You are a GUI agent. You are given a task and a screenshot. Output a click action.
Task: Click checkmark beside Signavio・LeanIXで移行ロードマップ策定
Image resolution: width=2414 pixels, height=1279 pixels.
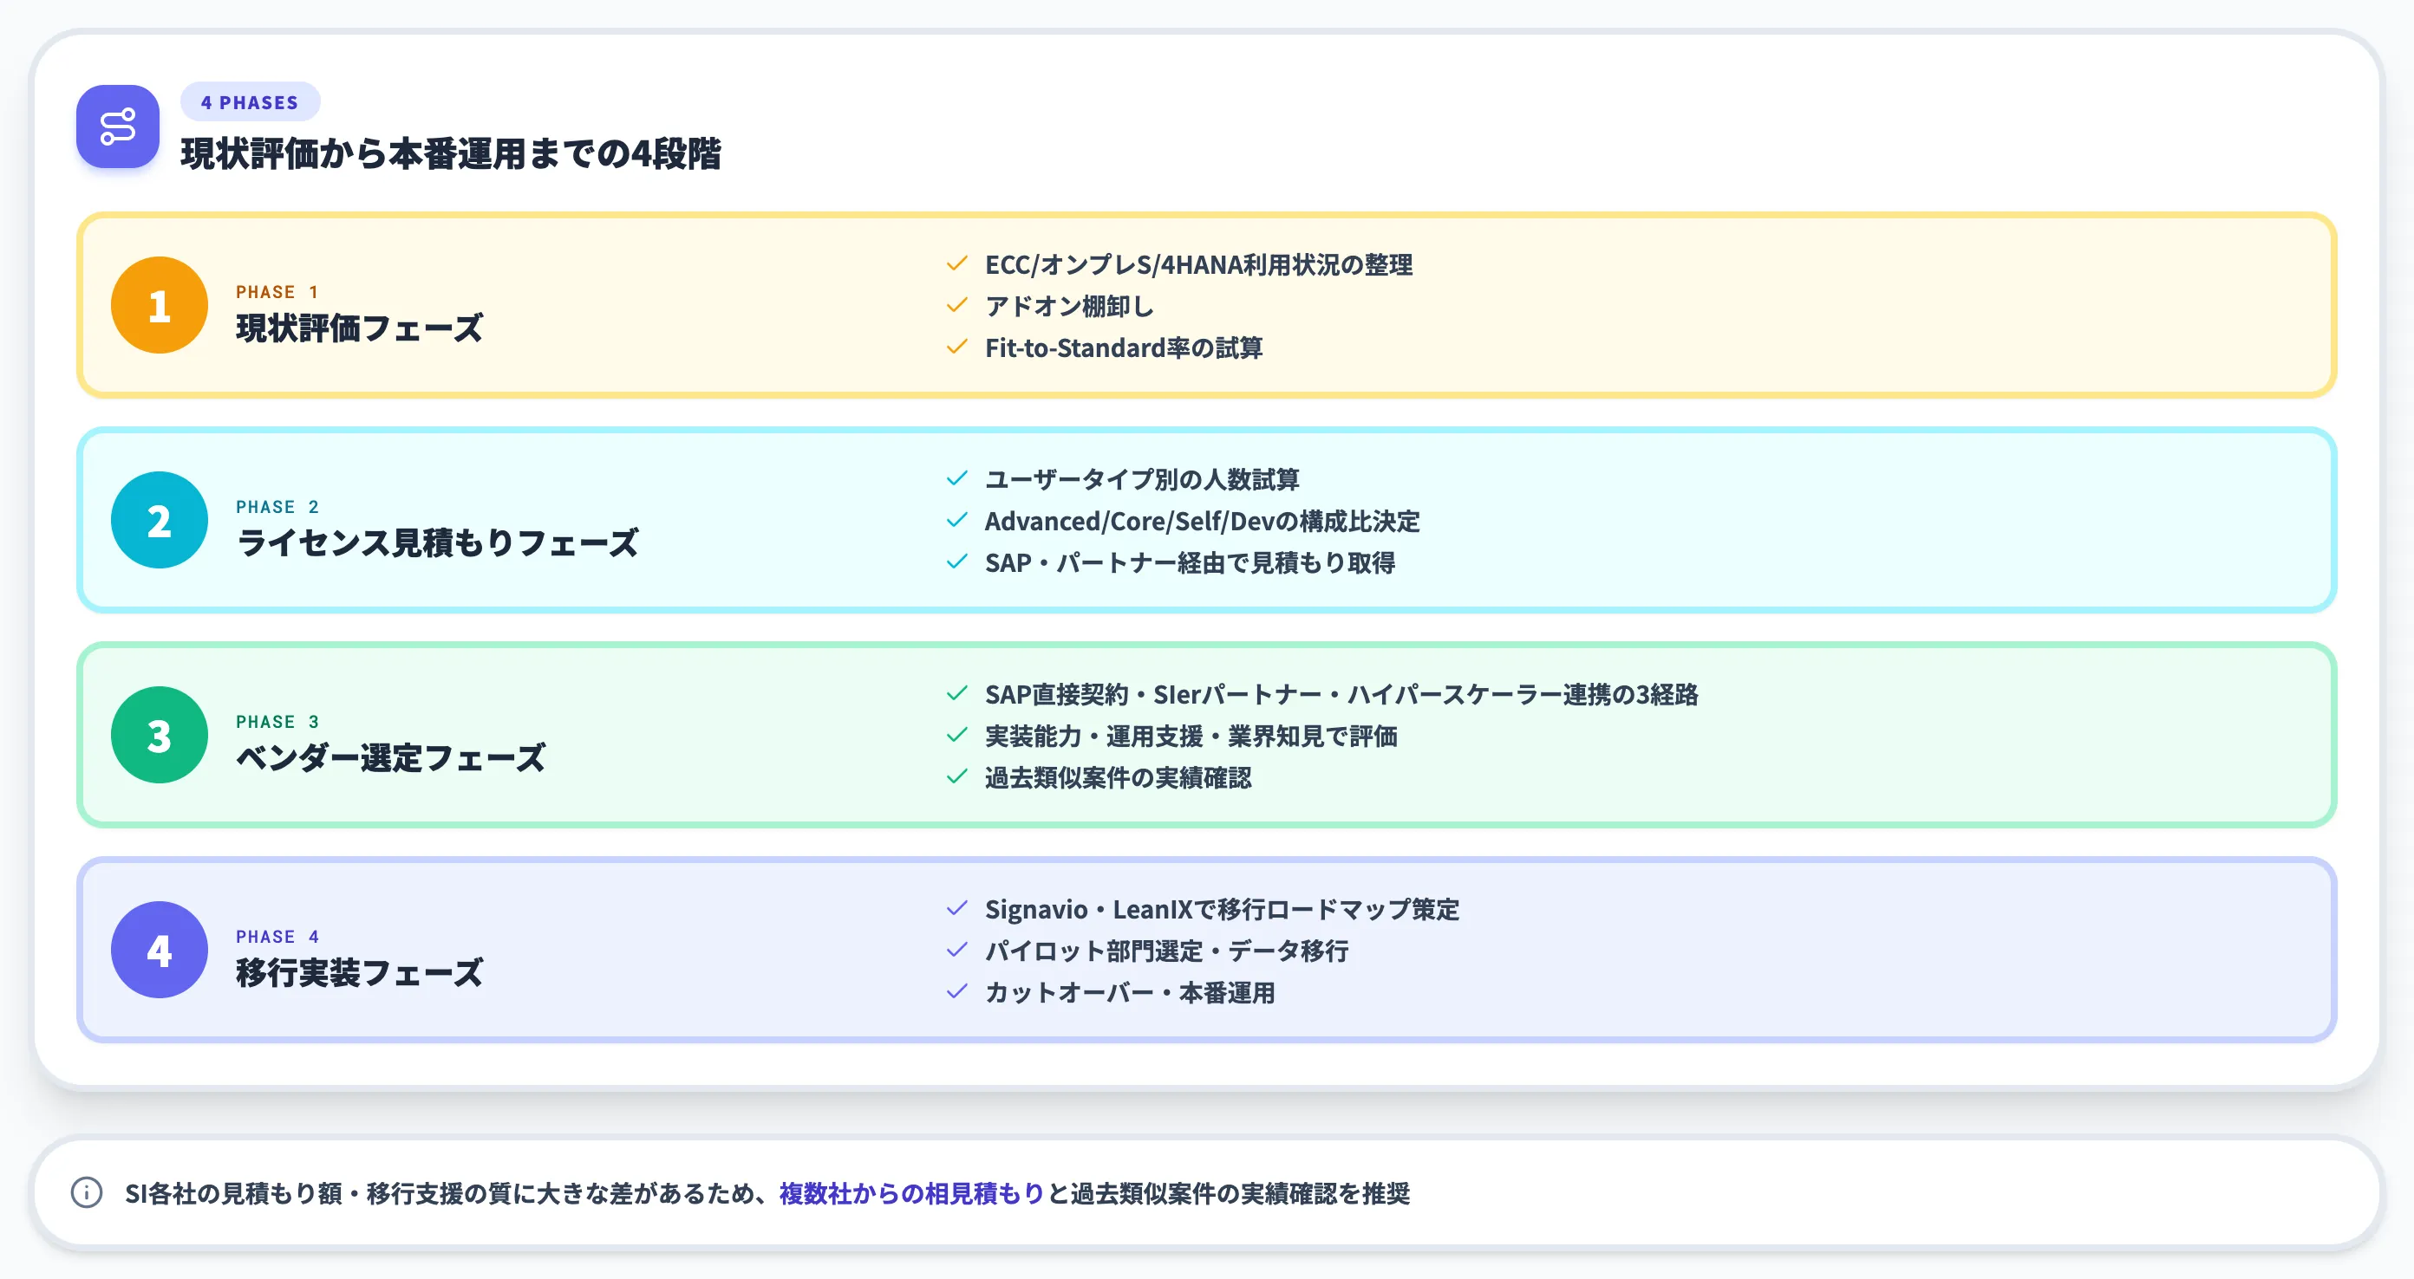(956, 908)
